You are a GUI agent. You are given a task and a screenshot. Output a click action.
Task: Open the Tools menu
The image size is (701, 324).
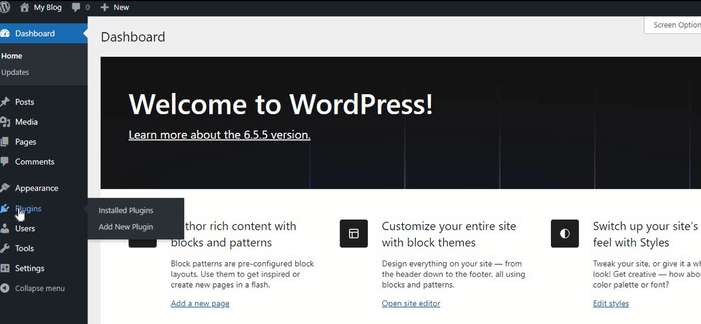tap(24, 249)
